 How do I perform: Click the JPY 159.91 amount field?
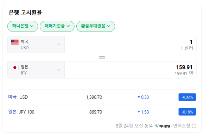pos(130,70)
